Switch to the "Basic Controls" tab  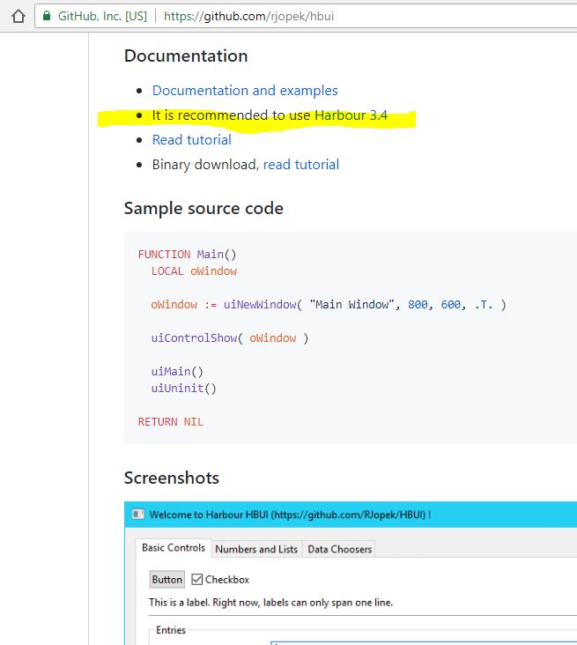[174, 548]
